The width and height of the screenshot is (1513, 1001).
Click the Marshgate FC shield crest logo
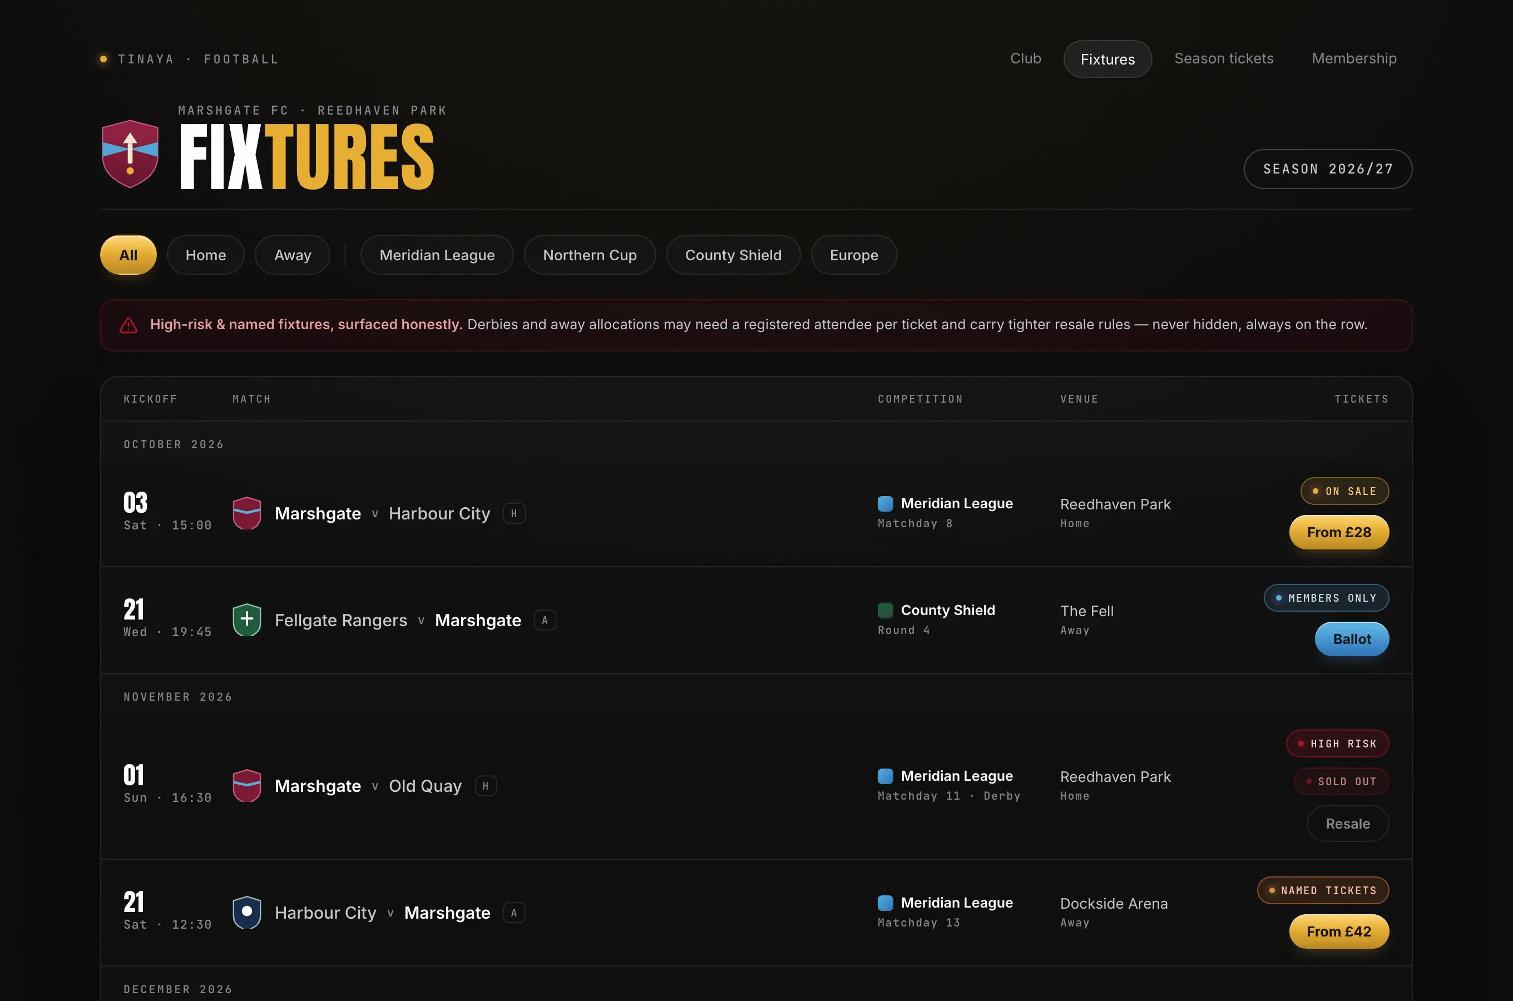[130, 154]
